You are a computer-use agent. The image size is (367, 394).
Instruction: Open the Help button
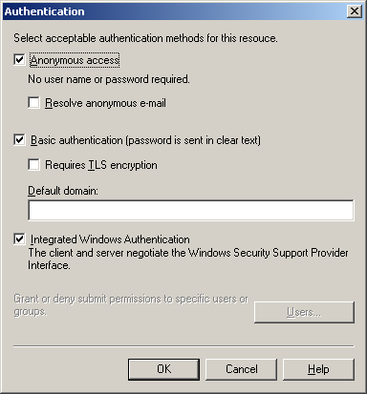(318, 369)
